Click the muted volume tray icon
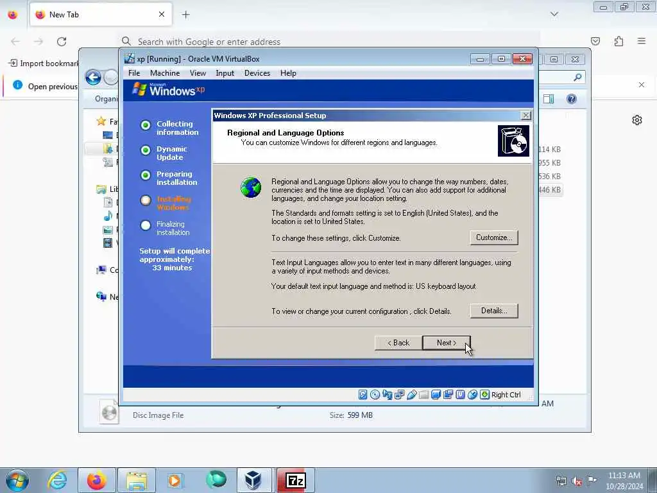This screenshot has width=657, height=493. pyautogui.click(x=577, y=481)
